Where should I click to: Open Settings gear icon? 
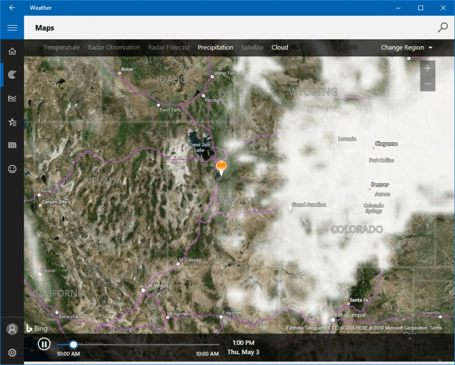pos(12,352)
